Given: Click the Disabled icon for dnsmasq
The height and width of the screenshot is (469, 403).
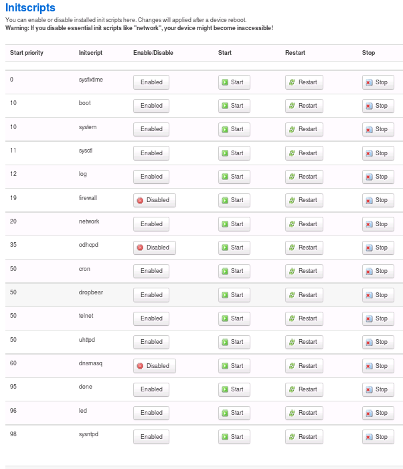Looking at the screenshot, I should (140, 366).
